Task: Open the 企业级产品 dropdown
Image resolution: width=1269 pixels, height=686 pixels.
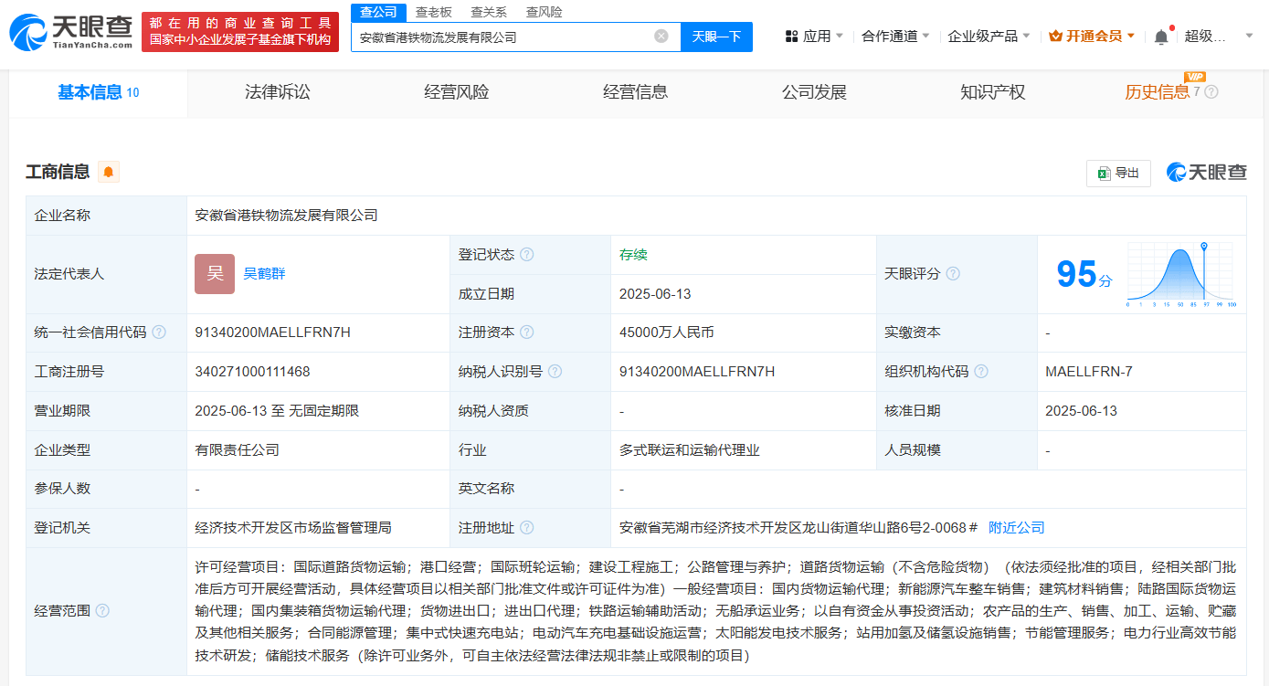Action: pyautogui.click(x=989, y=37)
